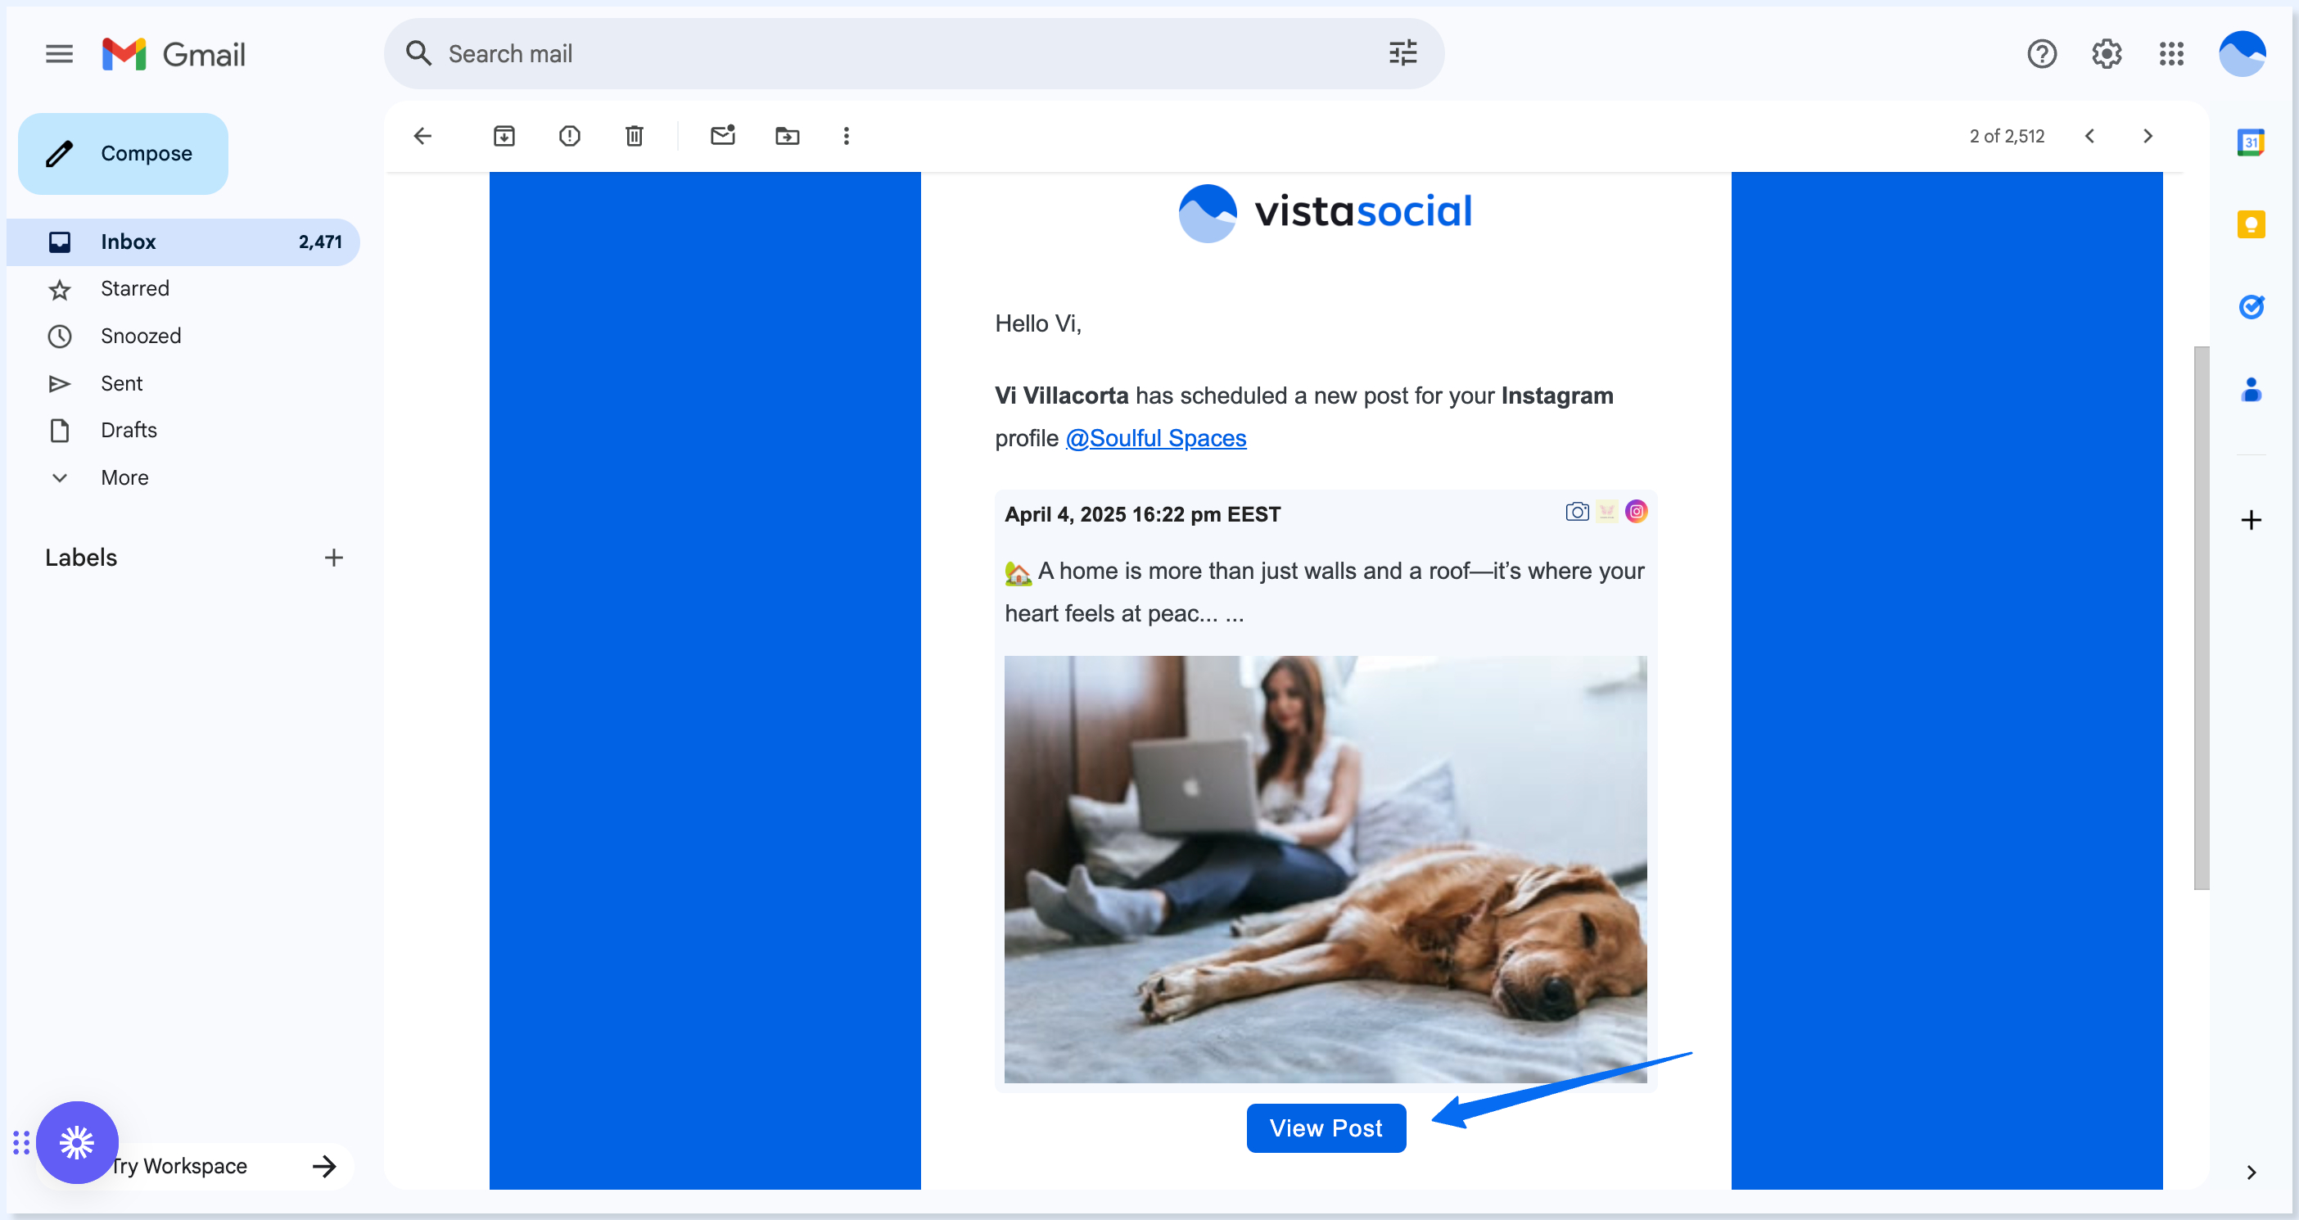Show search options filter icon

tap(1403, 53)
